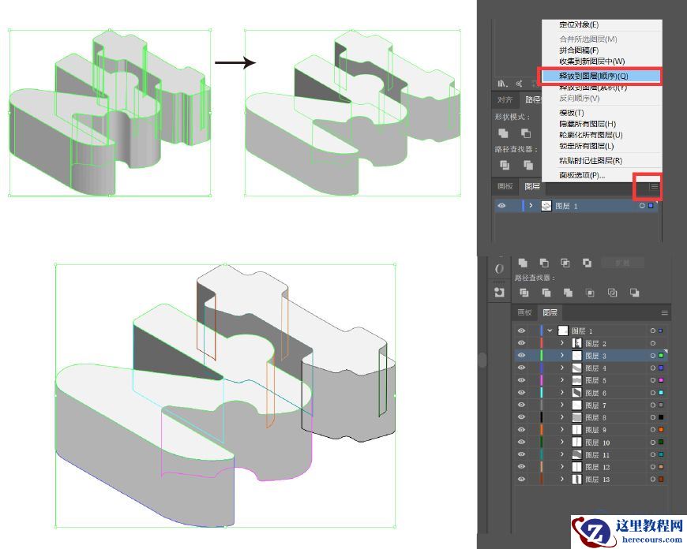The height and width of the screenshot is (549, 687).
Task: Collapse the parent 图层 1 in lower panel
Action: [550, 331]
